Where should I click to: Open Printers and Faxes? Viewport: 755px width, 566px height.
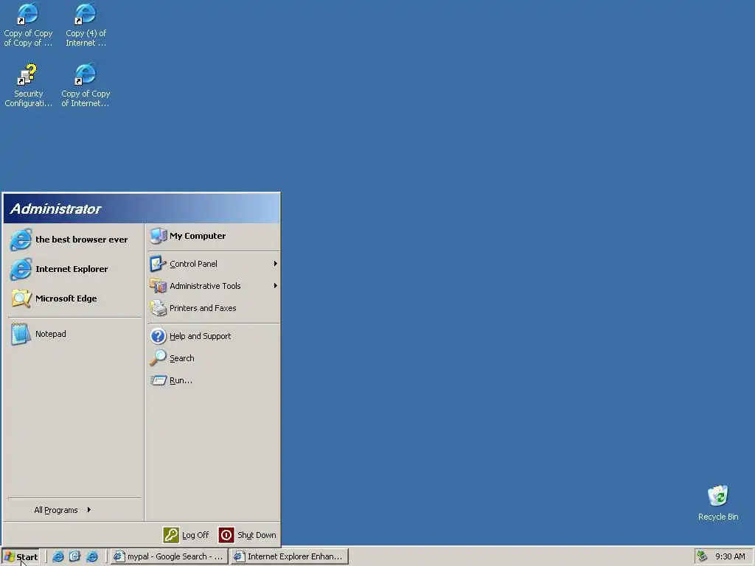pyautogui.click(x=213, y=308)
